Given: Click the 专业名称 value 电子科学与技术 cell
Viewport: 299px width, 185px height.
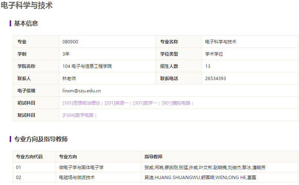Looking at the screenshot, I should pos(250,42).
